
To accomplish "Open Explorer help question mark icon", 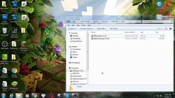I will click(x=170, y=29).
